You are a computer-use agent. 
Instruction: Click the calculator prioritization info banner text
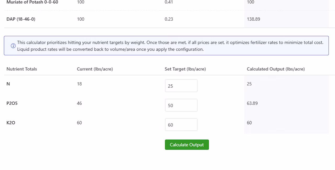[170, 46]
